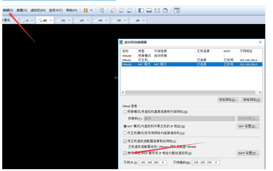Click the orange pause virtual machine icon
This screenshot has width=273, height=171.
[85, 10]
